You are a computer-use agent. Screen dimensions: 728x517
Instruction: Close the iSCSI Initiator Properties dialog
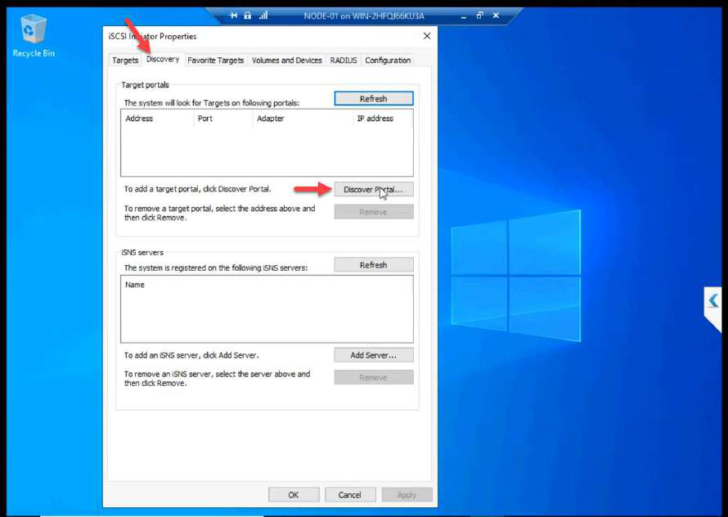coord(427,36)
